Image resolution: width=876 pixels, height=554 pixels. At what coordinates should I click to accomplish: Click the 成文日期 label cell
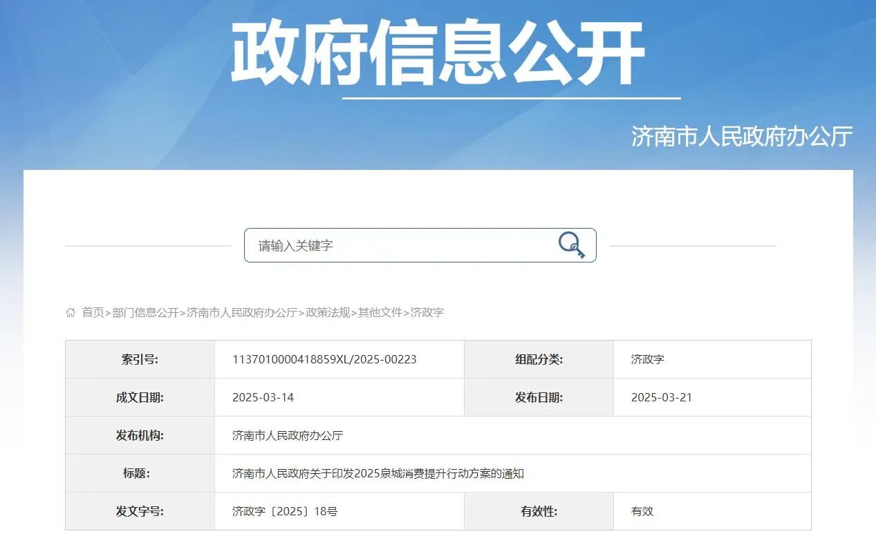(140, 397)
